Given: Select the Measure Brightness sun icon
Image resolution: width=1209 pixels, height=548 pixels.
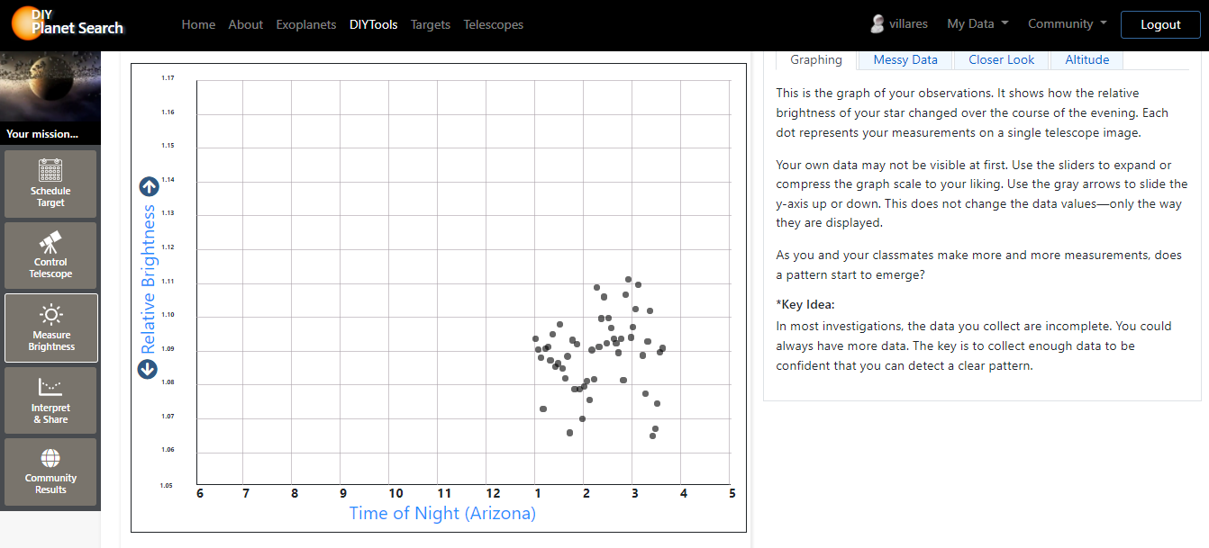Looking at the screenshot, I should coord(50,316).
